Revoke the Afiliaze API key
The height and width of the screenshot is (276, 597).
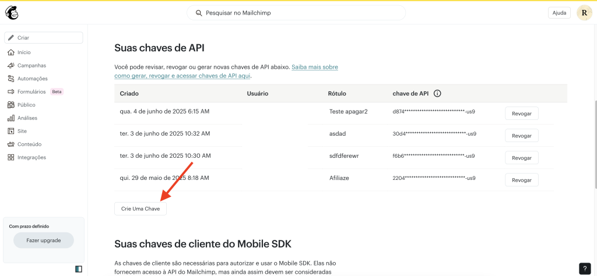pyautogui.click(x=522, y=179)
